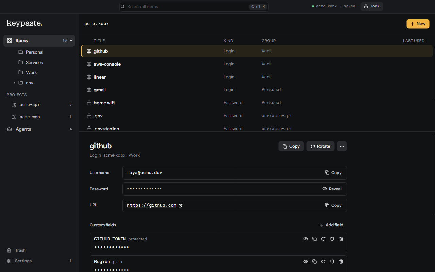
Task: Rotate the GITHUB_TOKEN field
Action: point(323,239)
